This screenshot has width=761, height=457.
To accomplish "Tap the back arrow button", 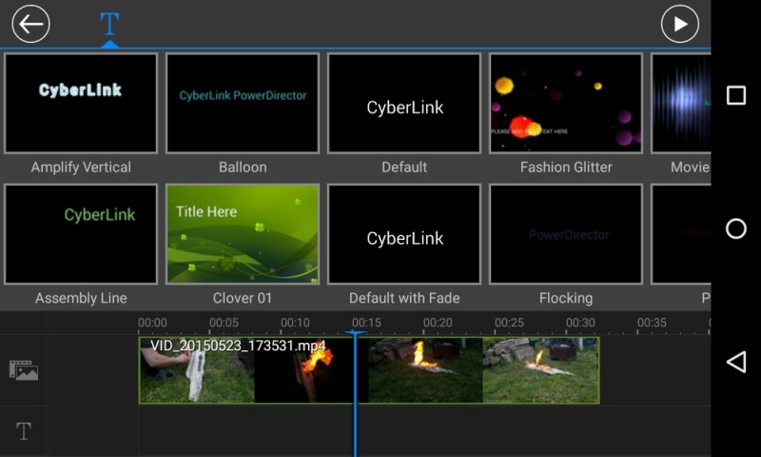I will click(x=30, y=24).
